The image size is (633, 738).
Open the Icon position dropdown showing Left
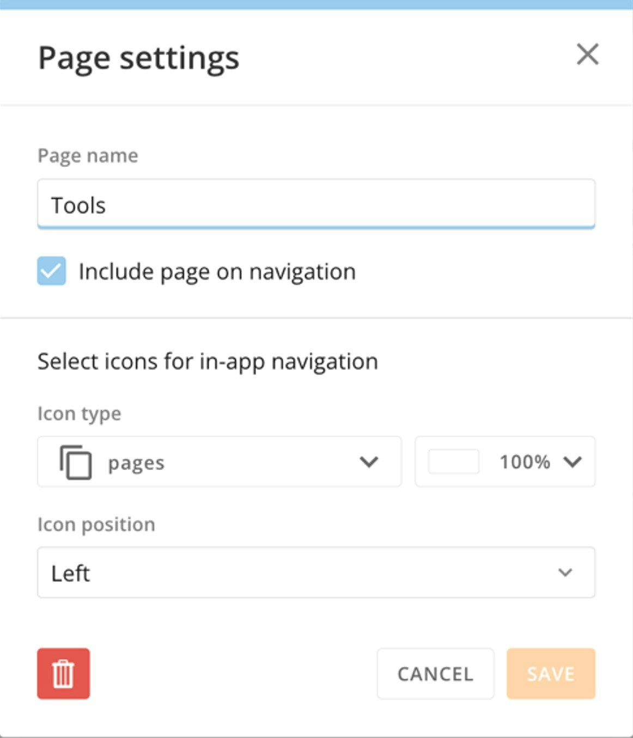316,572
